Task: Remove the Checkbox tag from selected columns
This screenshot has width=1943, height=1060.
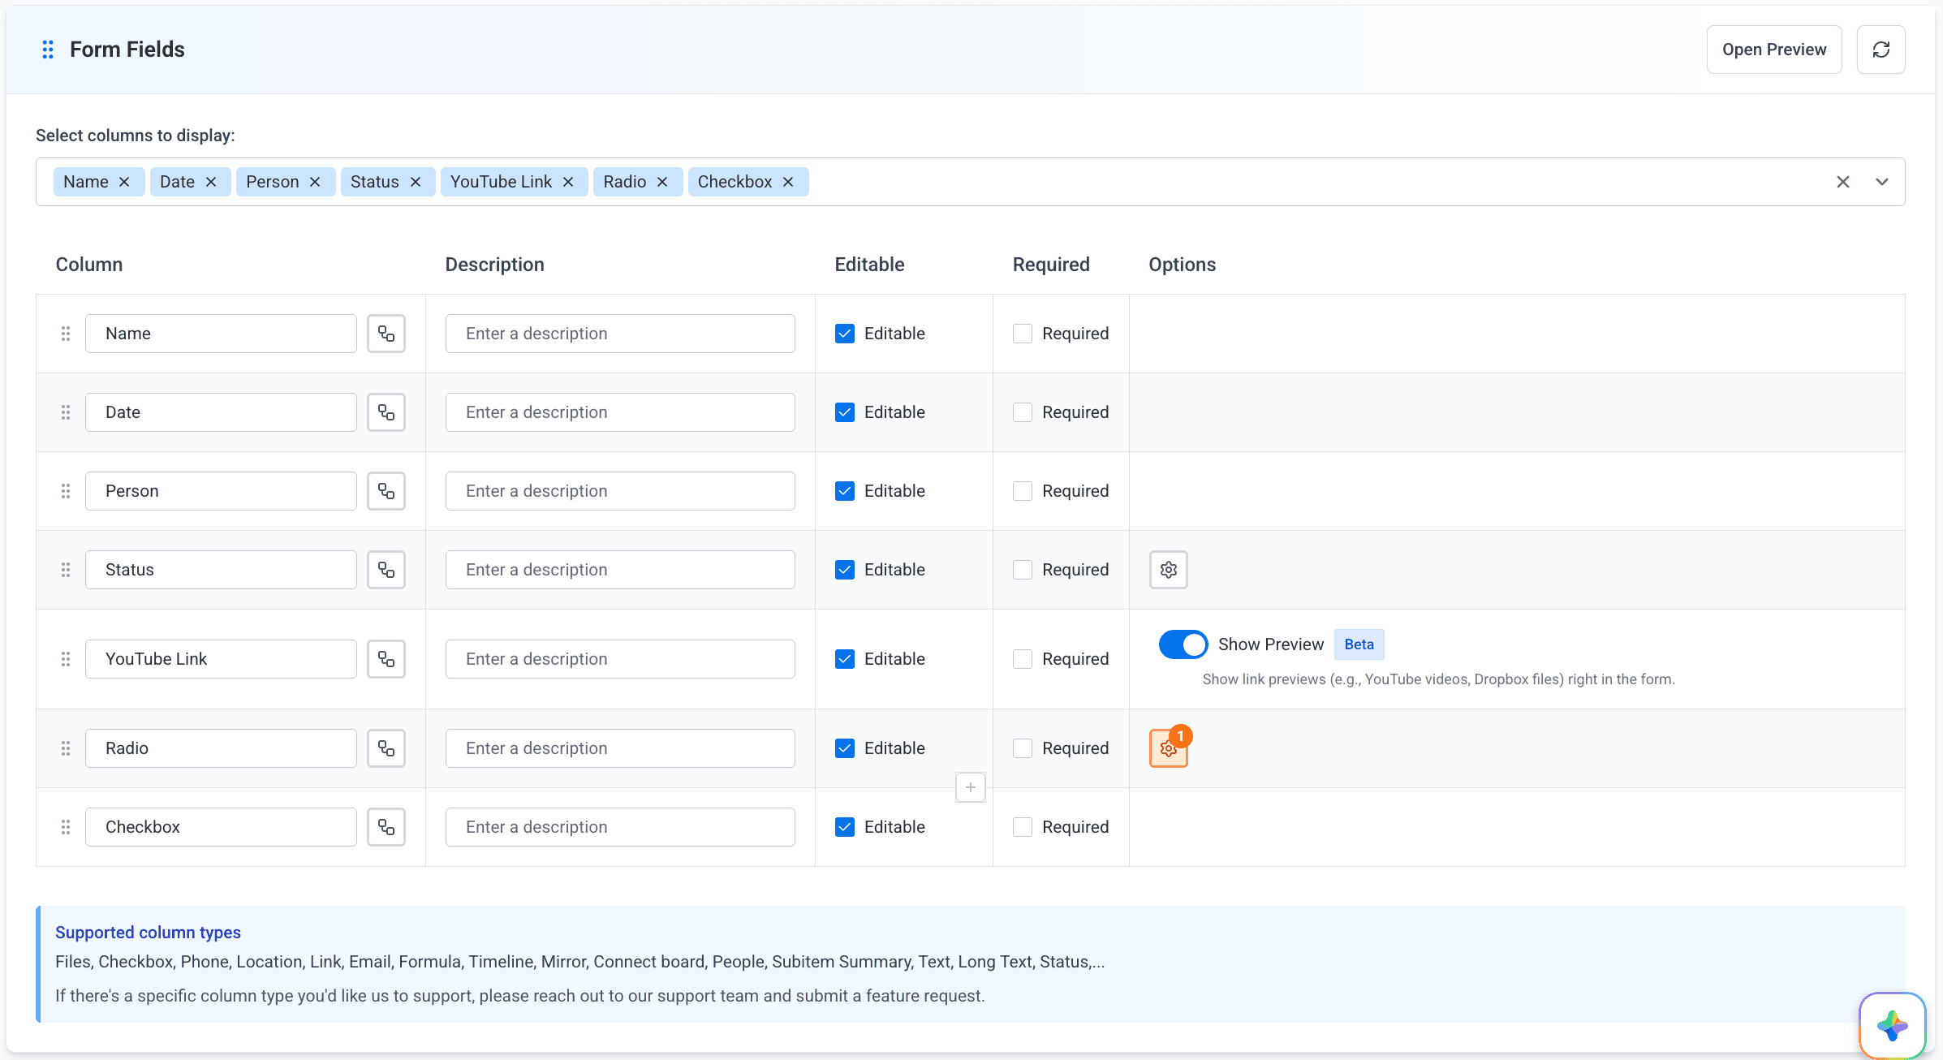Action: click(x=788, y=182)
